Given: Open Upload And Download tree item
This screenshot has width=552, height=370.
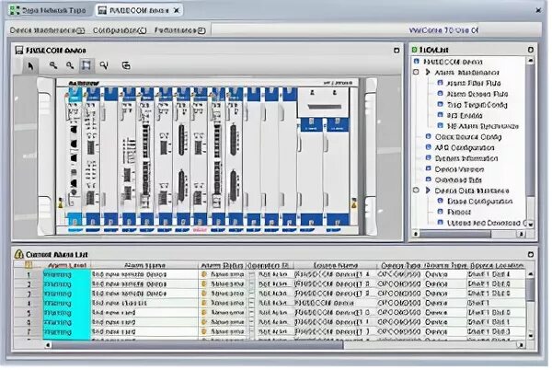Looking at the screenshot, I should [487, 223].
